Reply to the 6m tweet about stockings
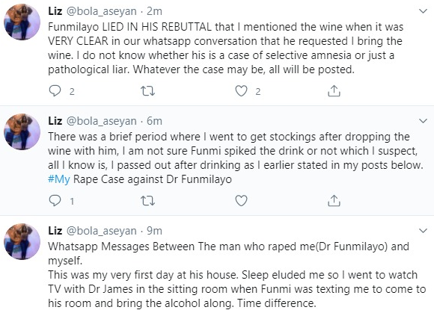 (x=55, y=201)
